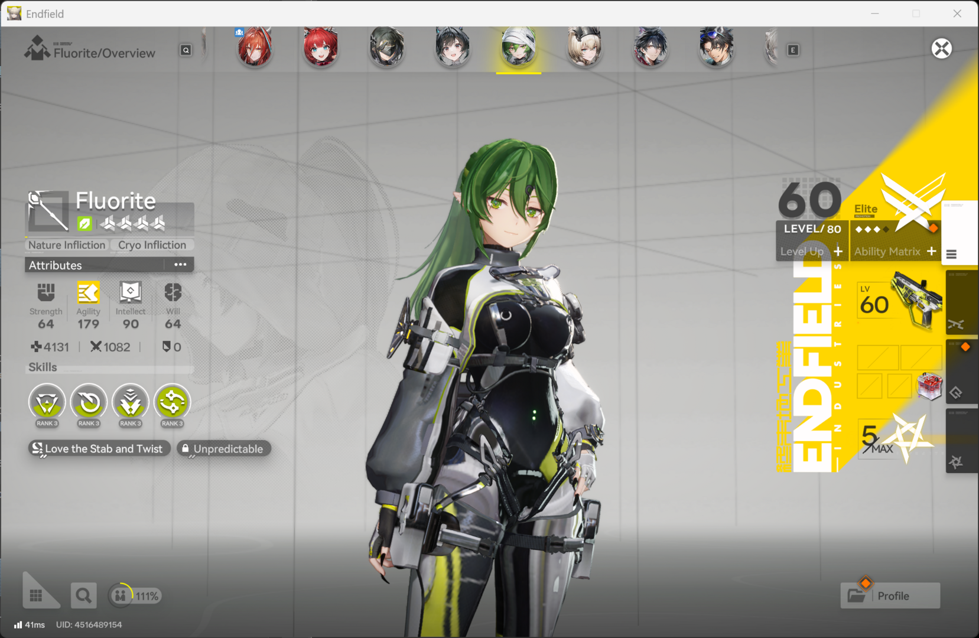This screenshot has height=638, width=979.
Task: Click the Endfield app icon in title bar
Action: pos(14,13)
